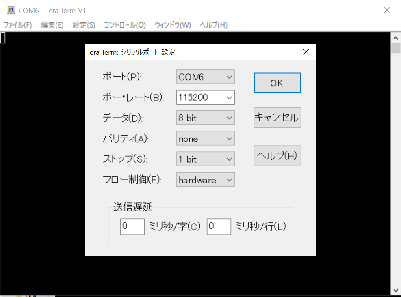Click the ミリ秒/字(C) delay input field
Viewport: 401px width, 297px height.
coord(132,226)
